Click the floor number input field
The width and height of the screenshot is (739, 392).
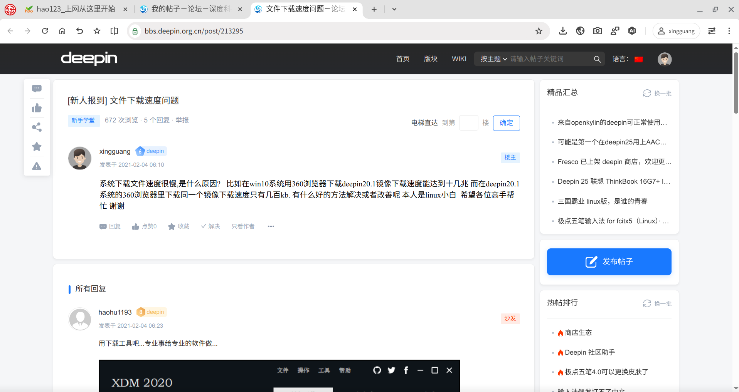[x=468, y=123]
